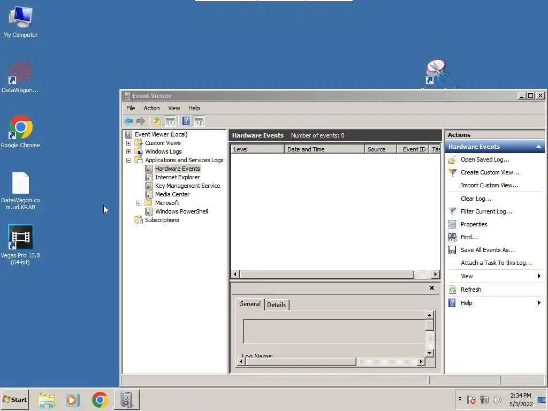
Task: Click the Start button
Action: (15, 399)
